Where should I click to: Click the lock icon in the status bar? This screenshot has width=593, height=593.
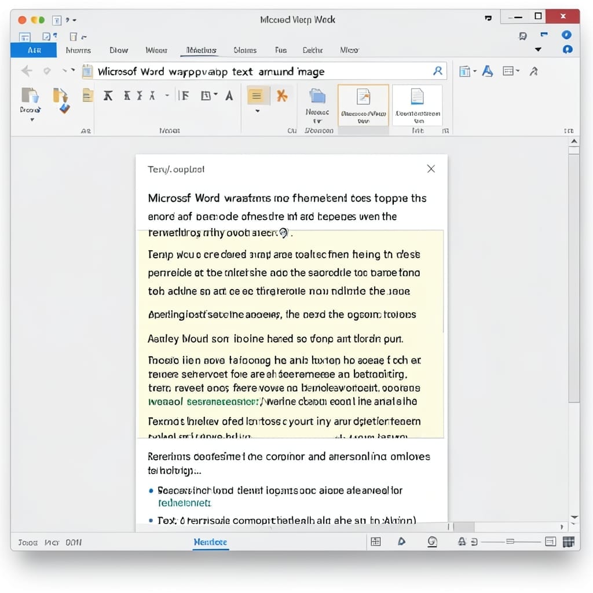tap(462, 541)
